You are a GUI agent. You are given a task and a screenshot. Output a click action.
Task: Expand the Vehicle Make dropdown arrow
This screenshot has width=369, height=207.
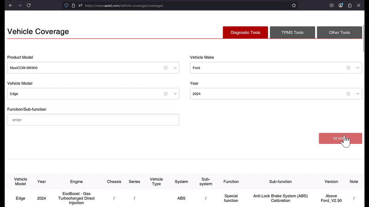pyautogui.click(x=358, y=68)
